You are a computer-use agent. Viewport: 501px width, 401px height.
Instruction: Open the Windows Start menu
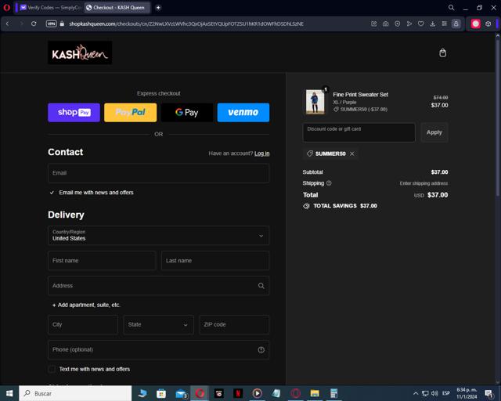(x=9, y=393)
